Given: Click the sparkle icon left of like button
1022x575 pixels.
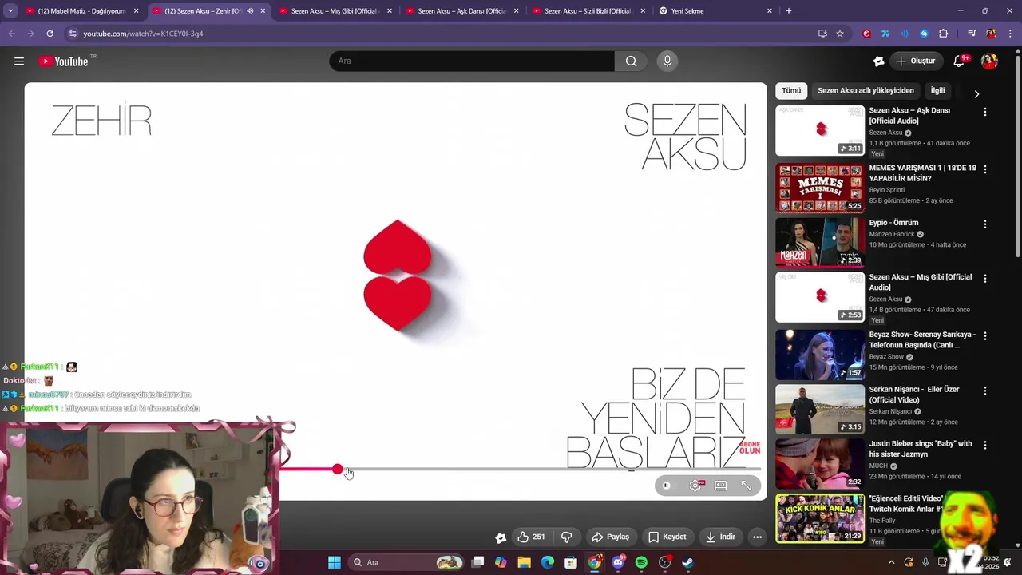Looking at the screenshot, I should coord(501,537).
